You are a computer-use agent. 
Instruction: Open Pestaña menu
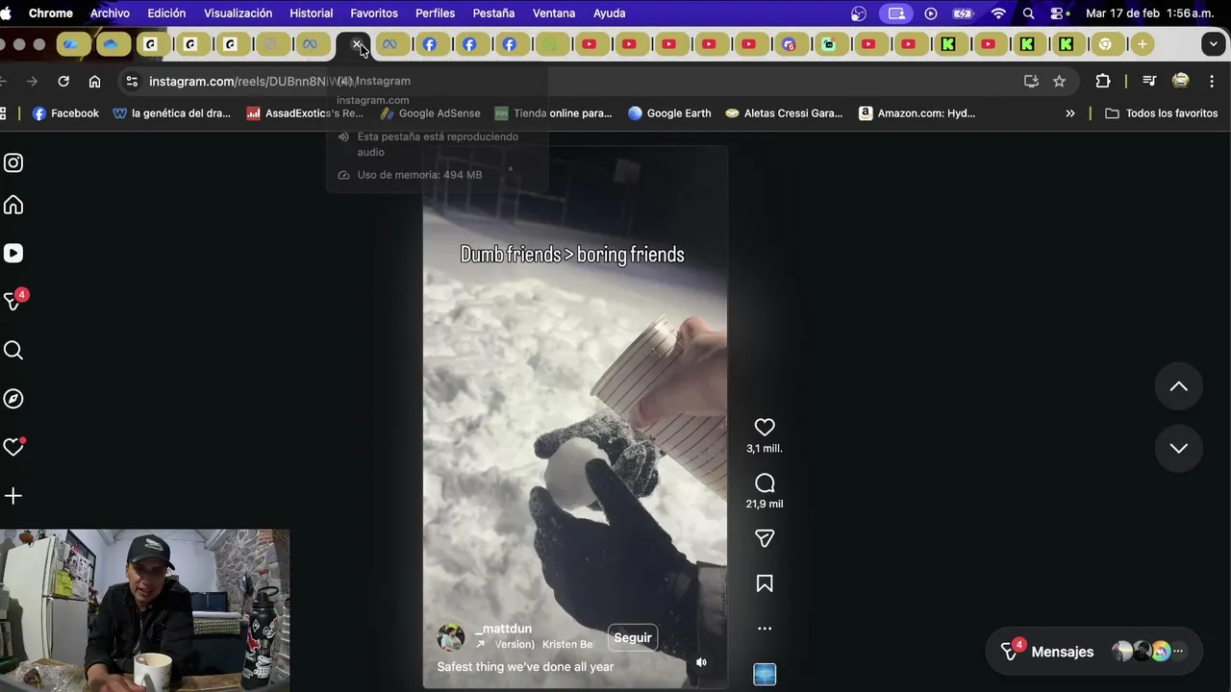(493, 13)
